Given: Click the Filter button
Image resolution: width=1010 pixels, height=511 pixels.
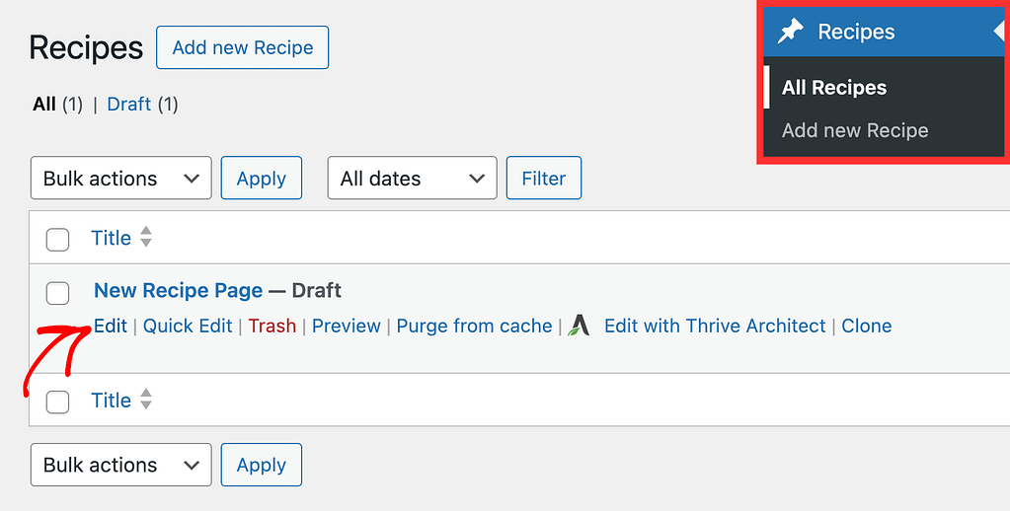Looking at the screenshot, I should 544,178.
